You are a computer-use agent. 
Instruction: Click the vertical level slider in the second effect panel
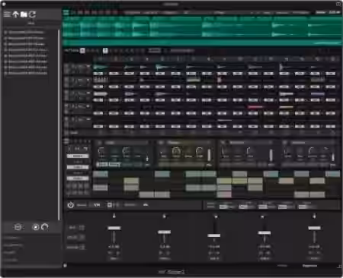pyautogui.click(x=209, y=155)
